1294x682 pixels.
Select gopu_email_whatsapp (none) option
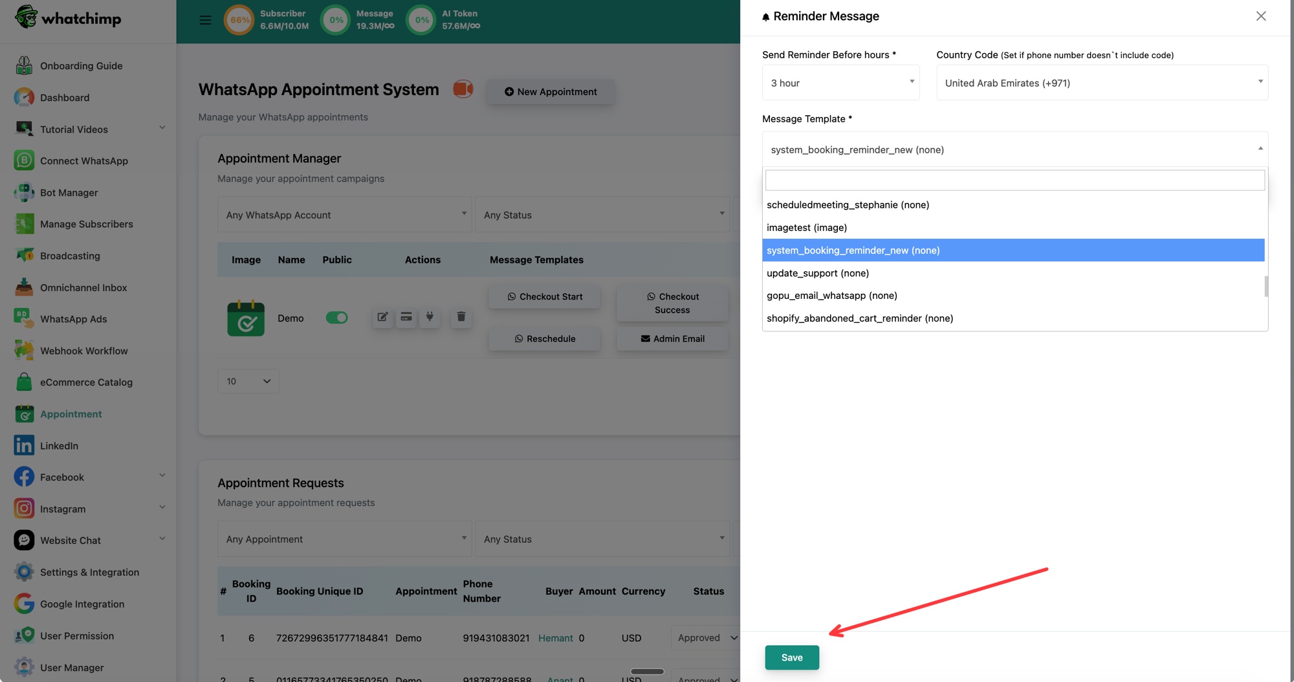coord(1013,296)
